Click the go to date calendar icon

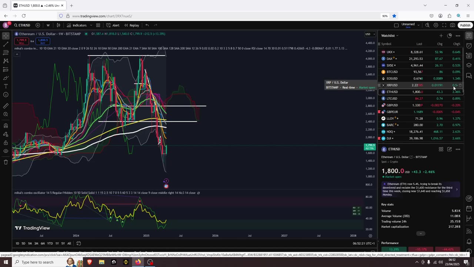79,243
